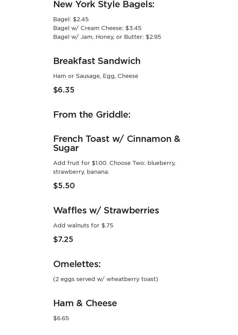Click the $6.65 Ham & Cheese price
Image resolution: width=238 pixels, height=335 pixels.
coord(61,318)
